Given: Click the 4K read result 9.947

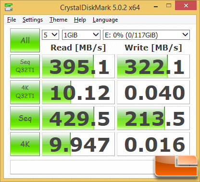Looking at the screenshot, I should (x=78, y=144).
